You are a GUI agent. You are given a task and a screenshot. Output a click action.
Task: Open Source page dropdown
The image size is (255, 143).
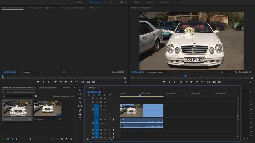pos(31,72)
